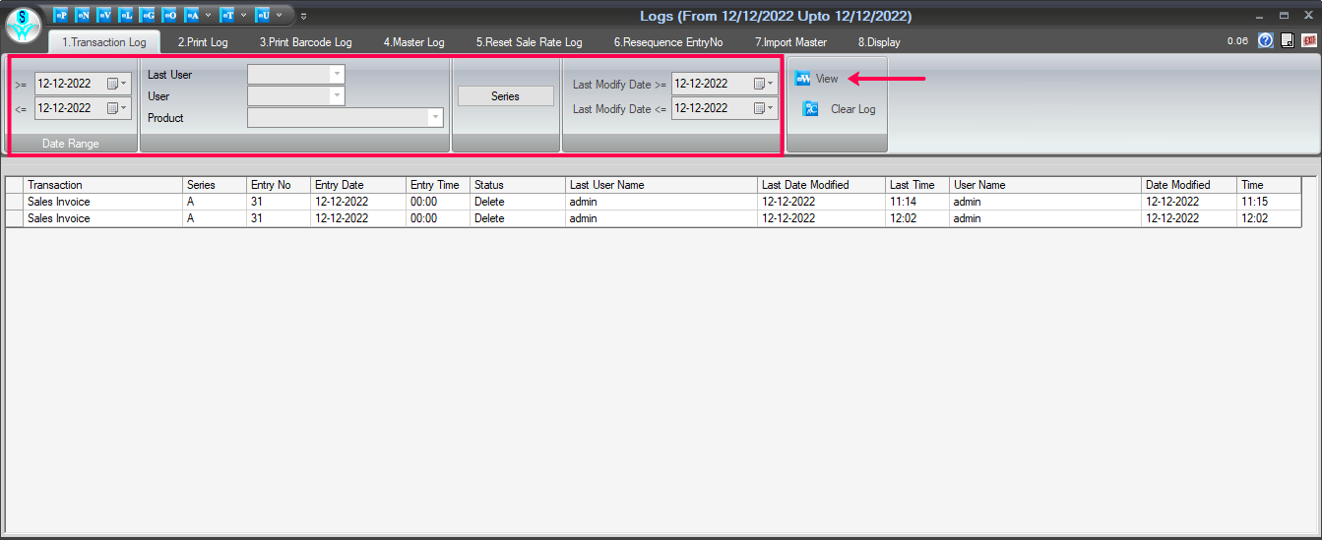The image size is (1322, 540).
Task: Expand the Last User dropdown
Action: coord(337,75)
